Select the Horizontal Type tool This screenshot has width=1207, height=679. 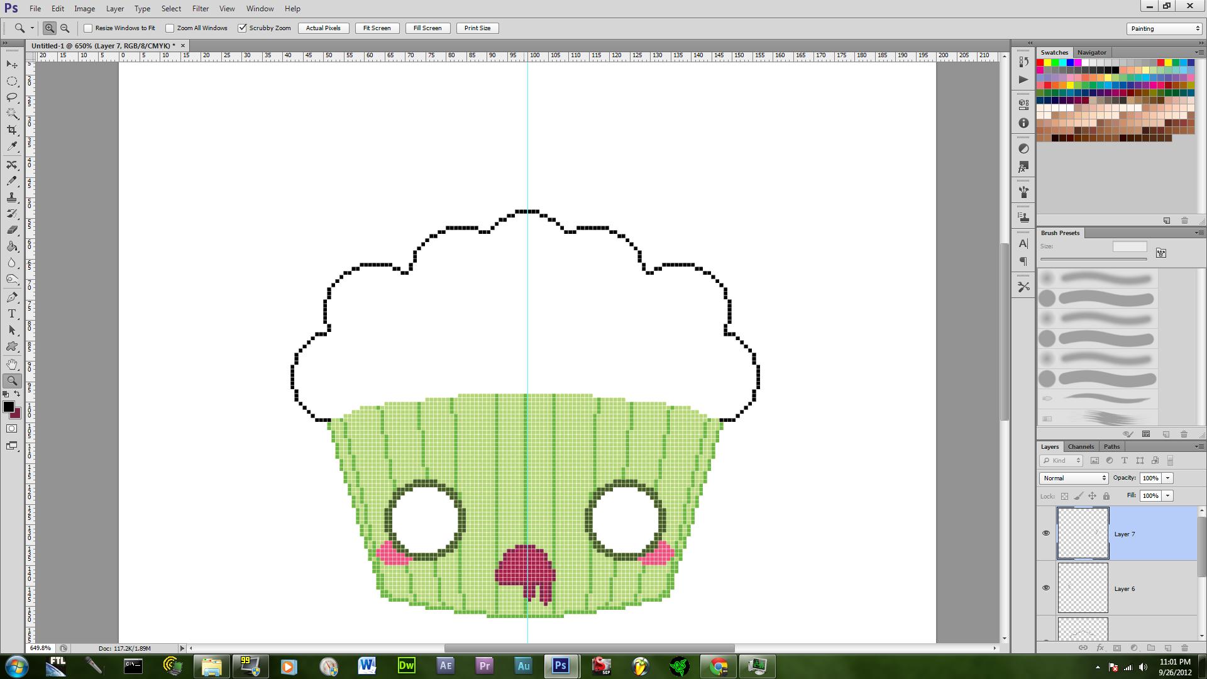[x=12, y=314]
